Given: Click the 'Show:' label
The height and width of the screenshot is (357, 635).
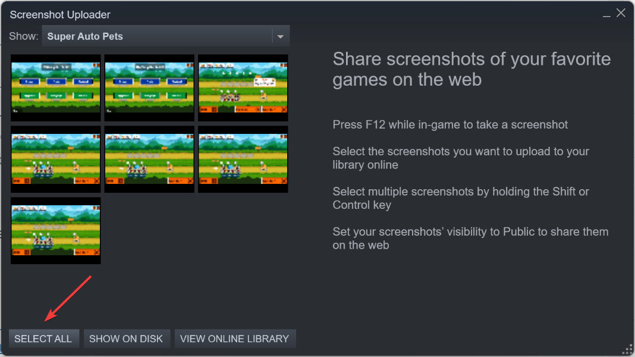Looking at the screenshot, I should [24, 36].
